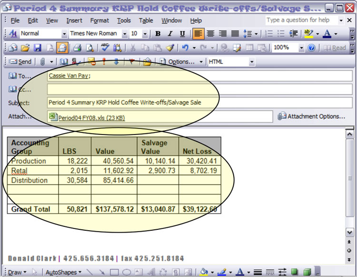Click the Tables and Borders icon
The width and height of the screenshot is (357, 277).
(237, 48)
